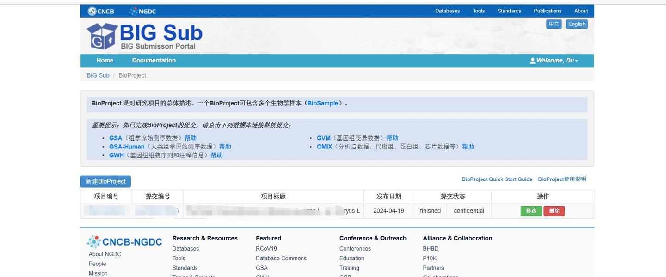Open the OMIX database link
Viewport: 666px width, 277px height.
(x=325, y=147)
